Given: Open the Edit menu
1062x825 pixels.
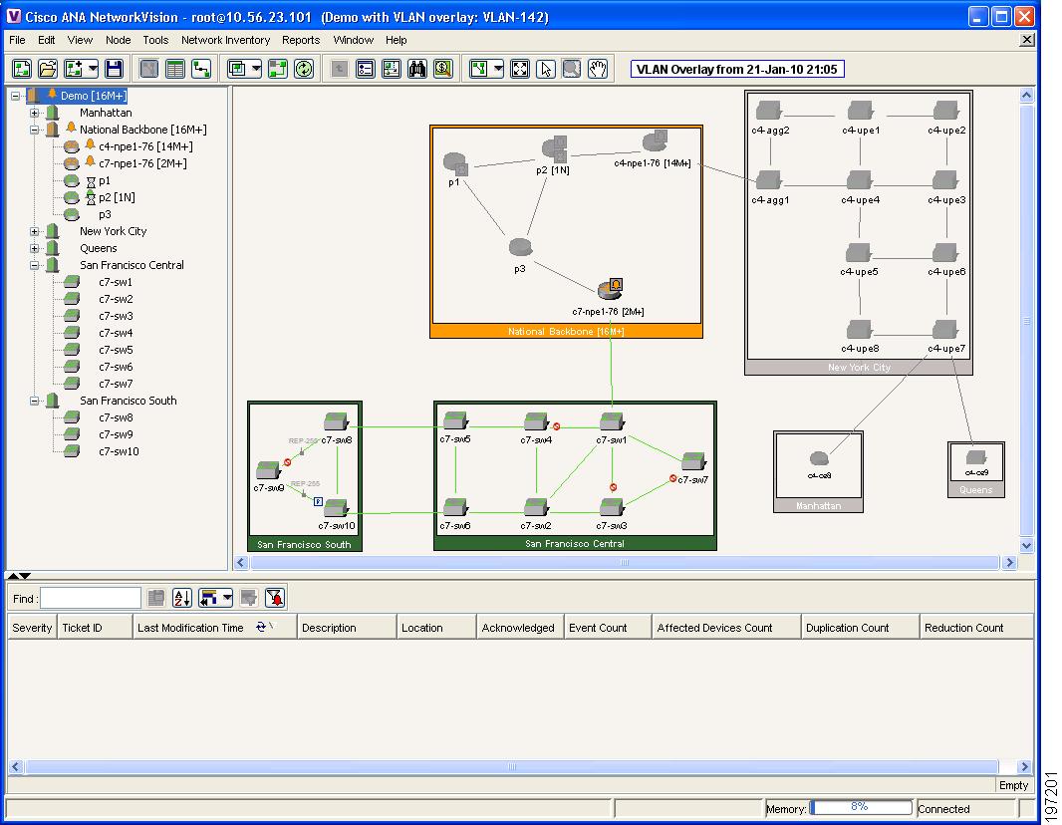Looking at the screenshot, I should 47,41.
